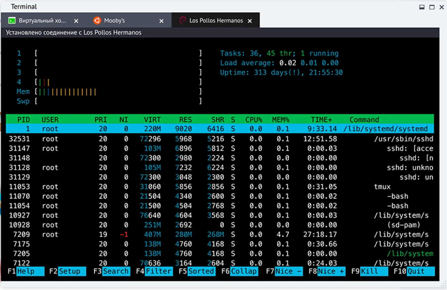Sort by the MEM% column header

(280, 120)
